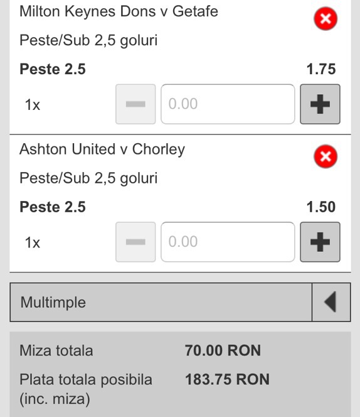This screenshot has width=360, height=417.
Task: Focus the stake field for Milton Keynes Dons
Action: (228, 104)
